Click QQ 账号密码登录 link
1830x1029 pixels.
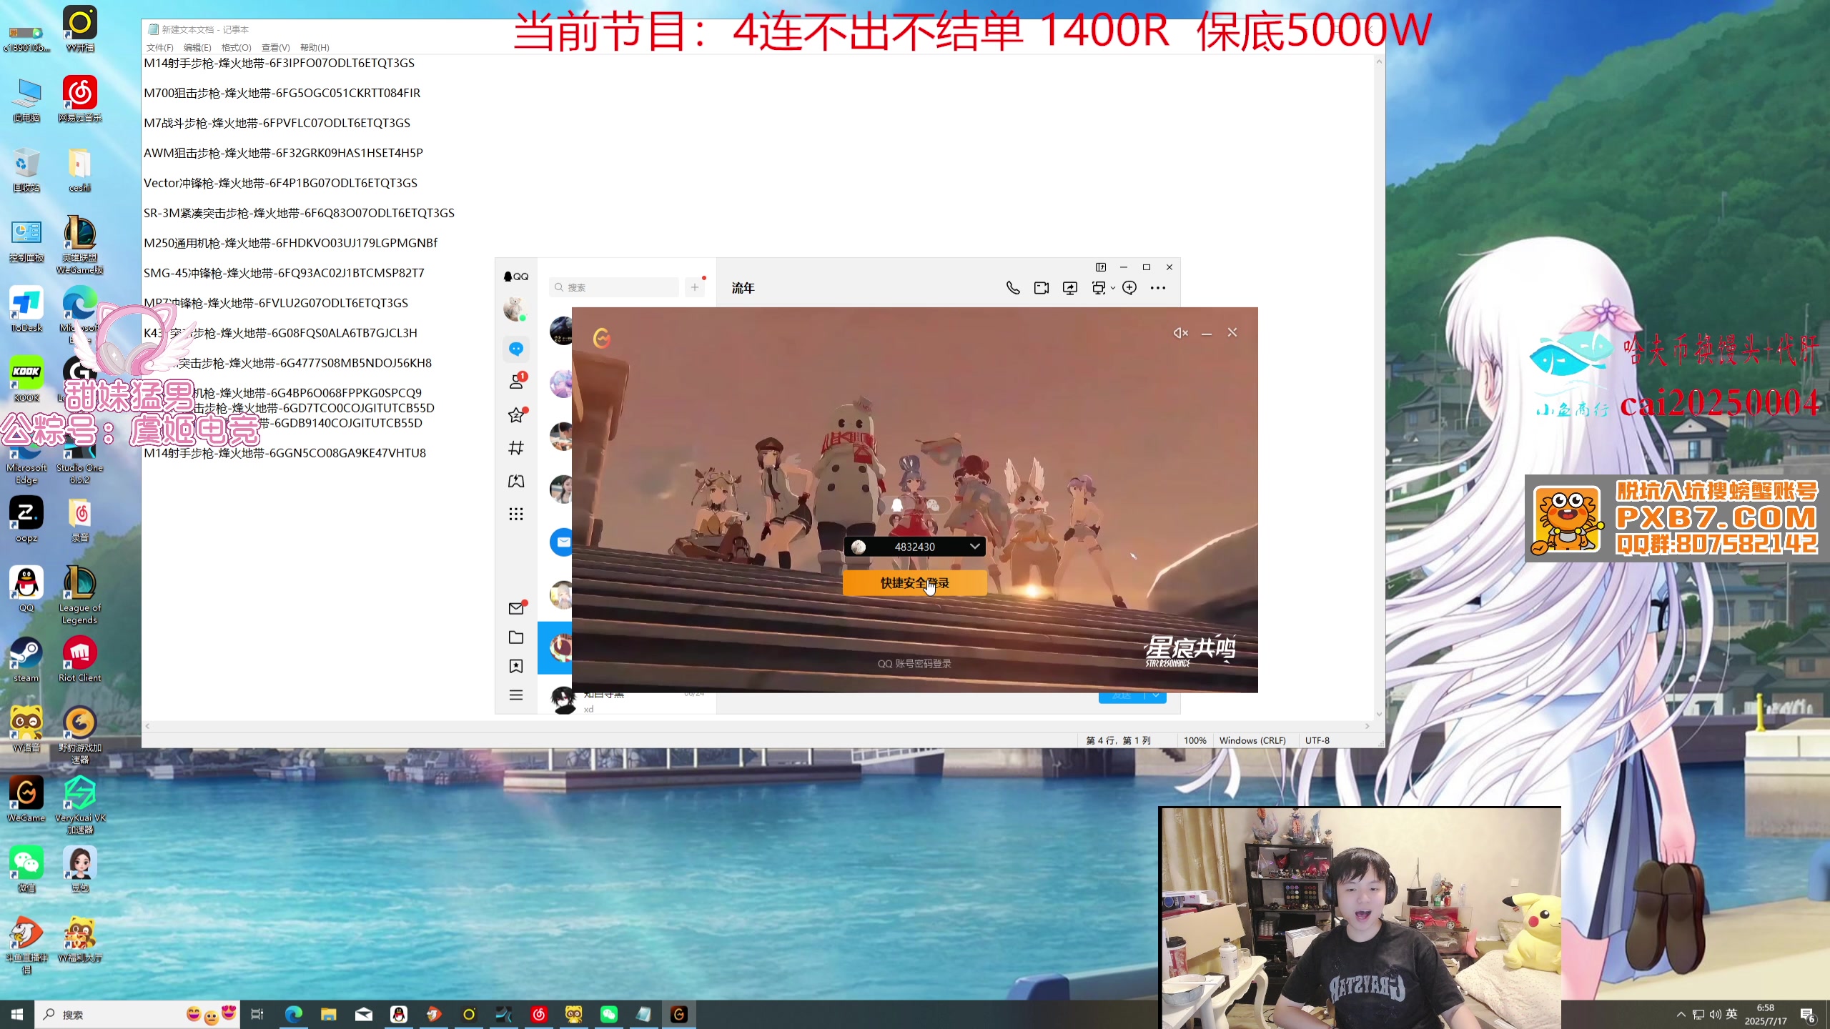click(x=914, y=664)
